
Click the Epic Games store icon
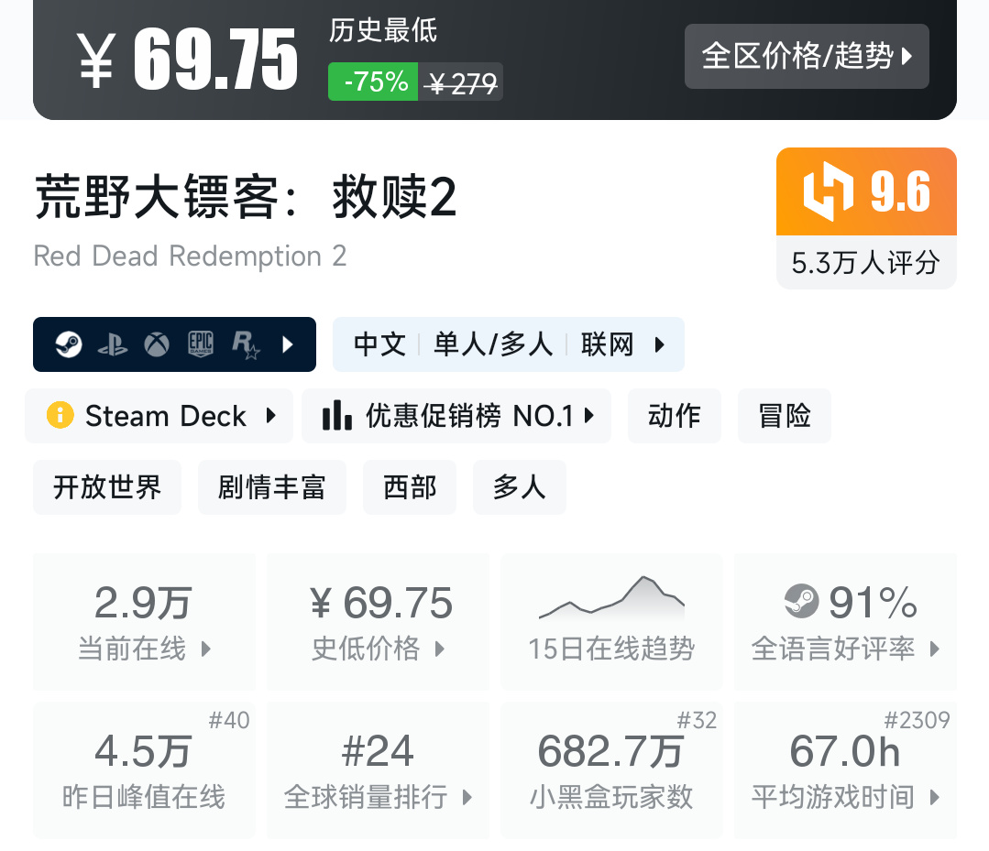coord(201,344)
